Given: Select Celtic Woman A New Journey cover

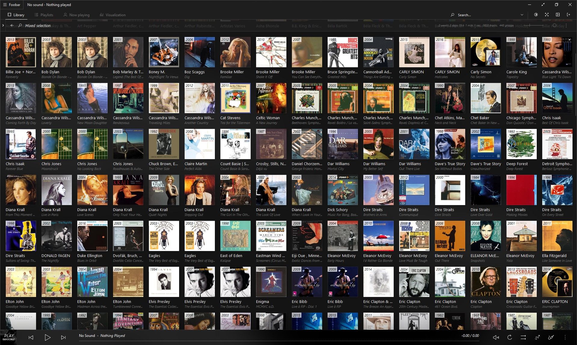Looking at the screenshot, I should [x=271, y=98].
